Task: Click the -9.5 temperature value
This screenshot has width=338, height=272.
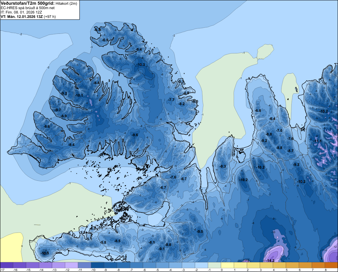Action: (200, 231)
